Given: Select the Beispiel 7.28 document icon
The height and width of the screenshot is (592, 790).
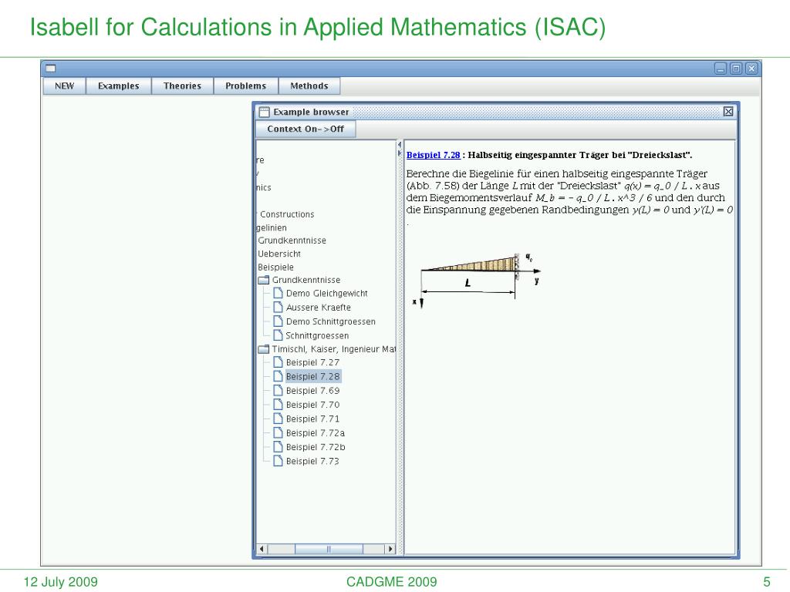Looking at the screenshot, I should pyautogui.click(x=278, y=376).
